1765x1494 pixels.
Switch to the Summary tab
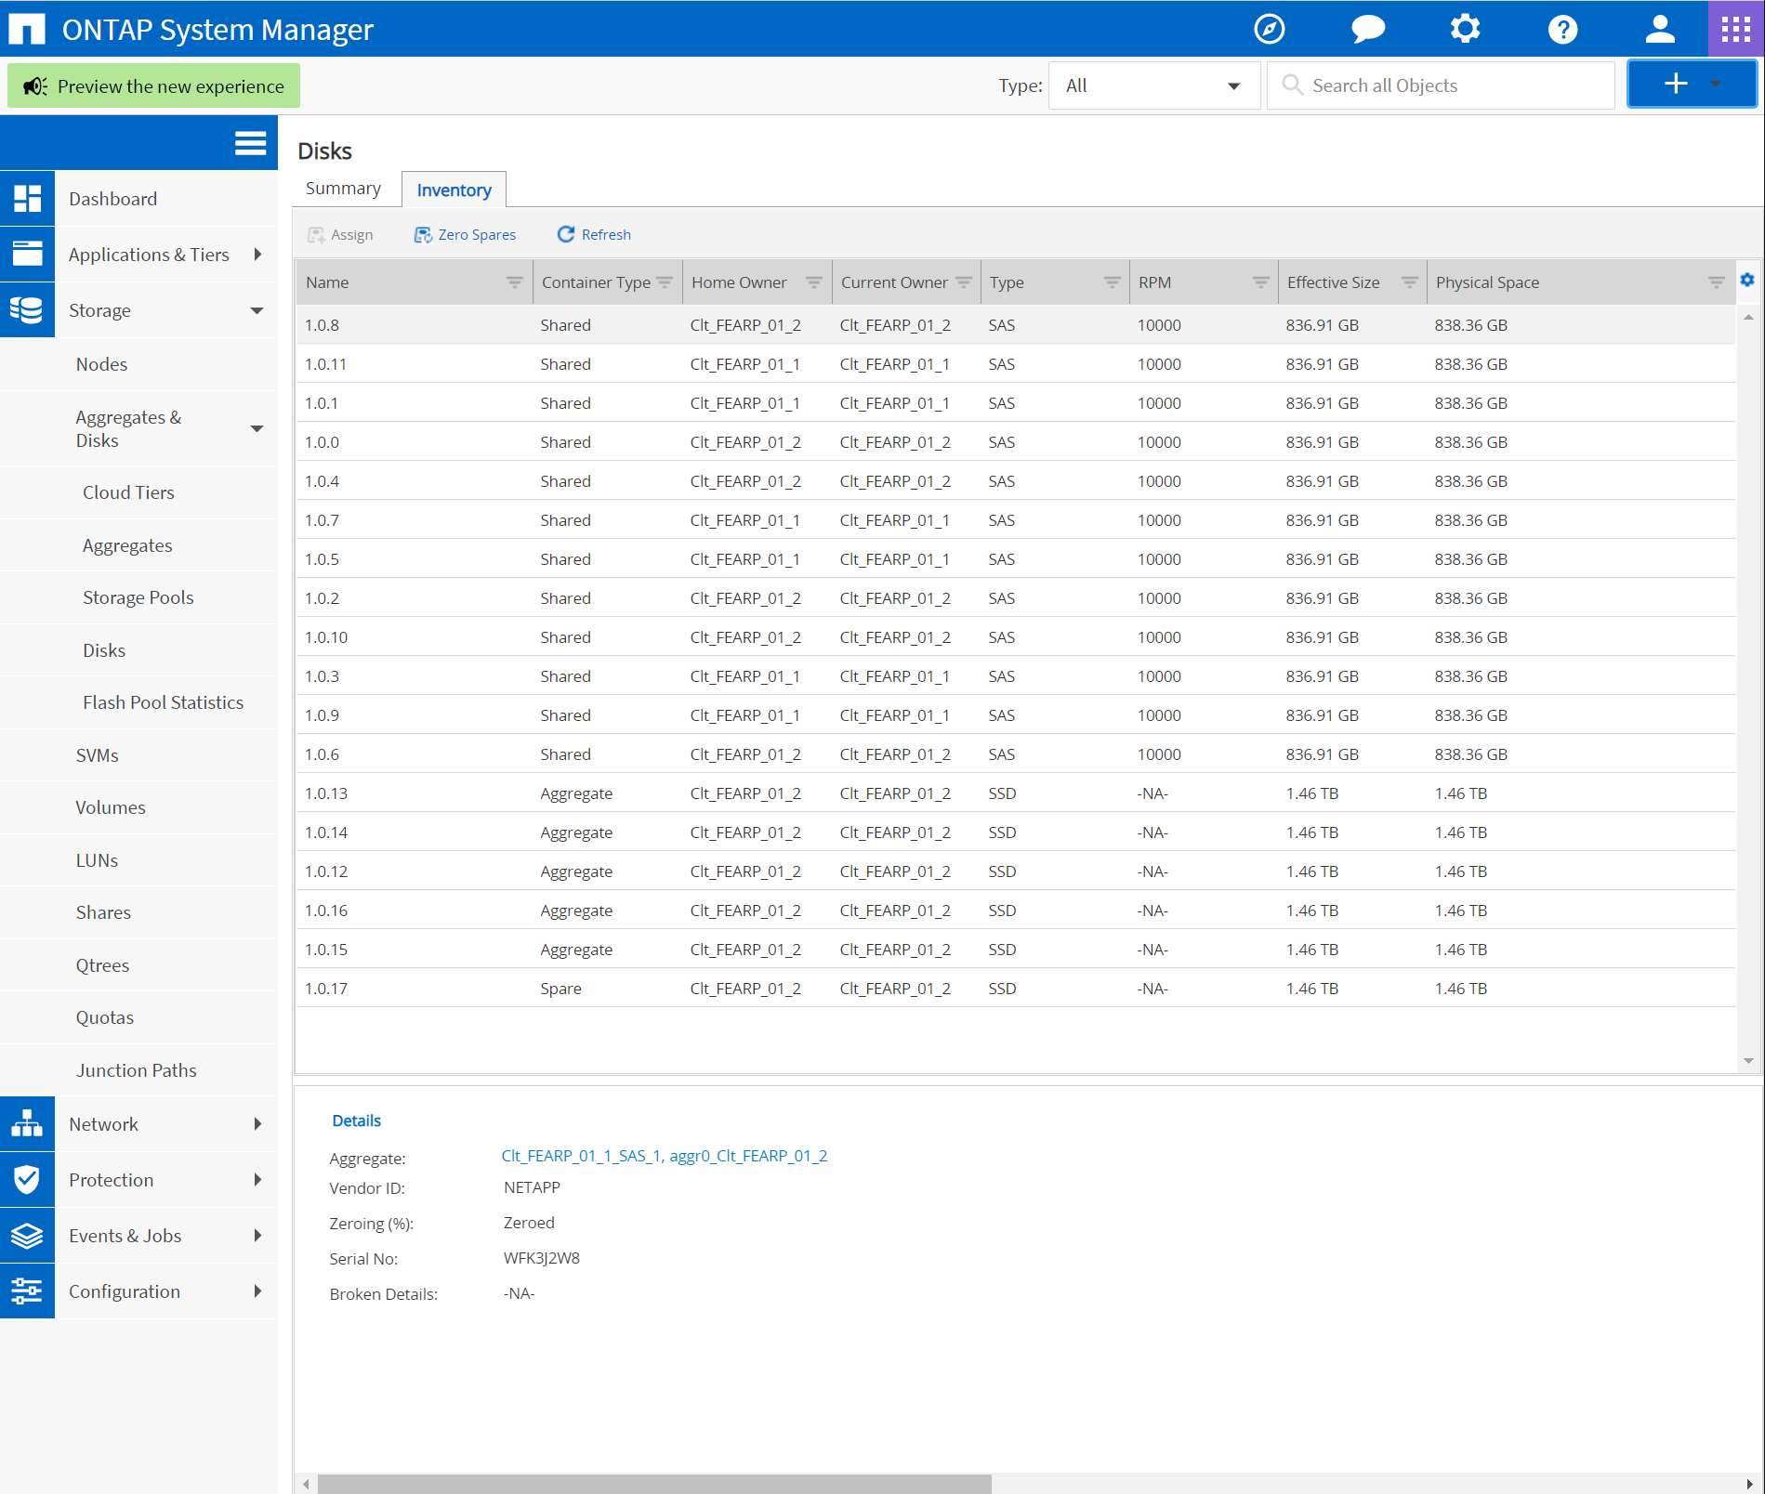click(343, 189)
